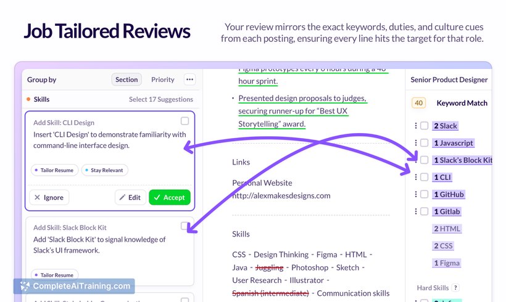This screenshot has width=506, height=302.
Task: Group suggestions by Section
Action: pyautogui.click(x=126, y=80)
